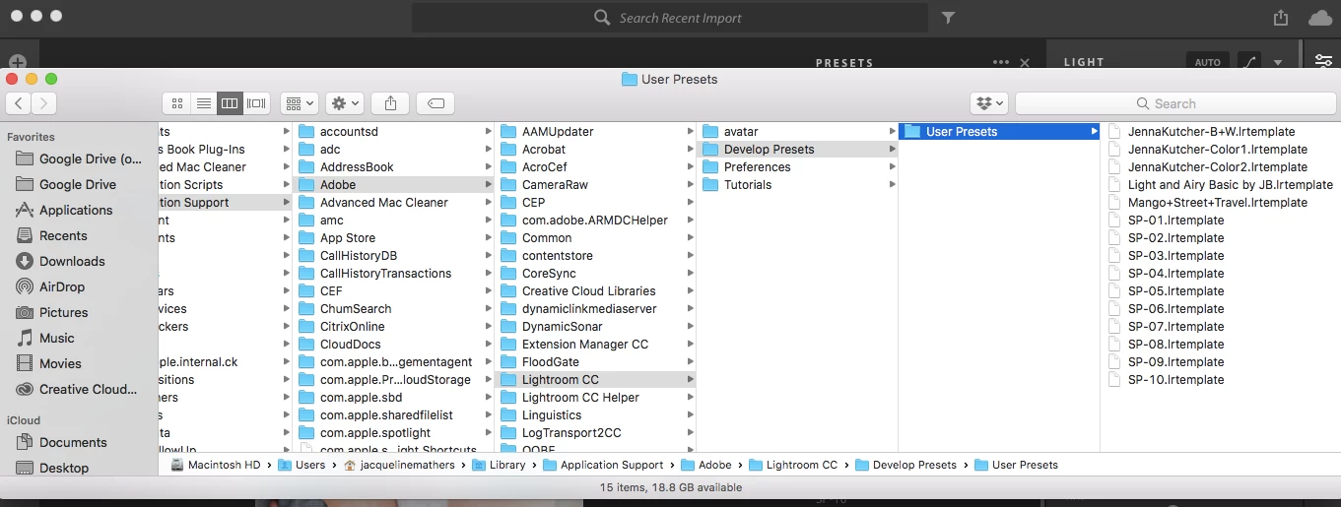Open the Dropbox toolbar dropdown

(x=988, y=102)
